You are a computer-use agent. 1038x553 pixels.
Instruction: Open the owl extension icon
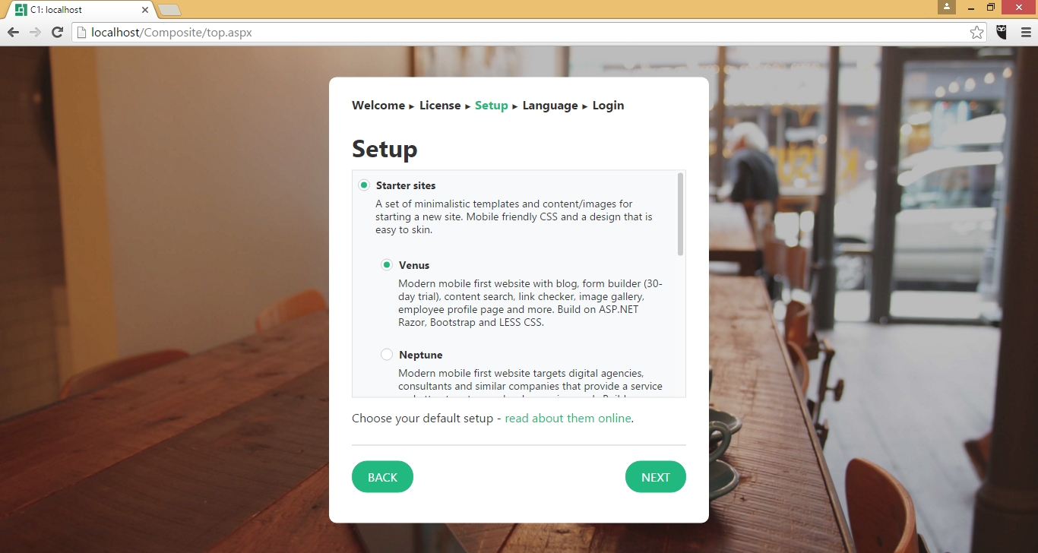pyautogui.click(x=1002, y=32)
